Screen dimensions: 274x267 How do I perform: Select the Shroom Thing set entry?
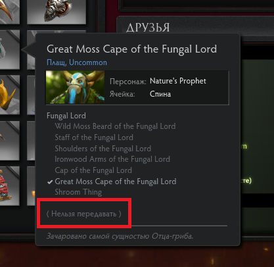tap(78, 192)
